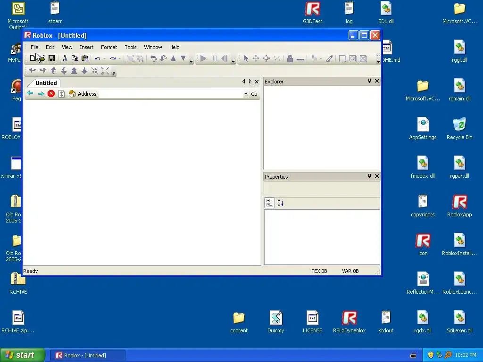Click Roblox - [Untitled] taskbar button
Viewport: 483px width, 362px height.
click(x=88, y=355)
